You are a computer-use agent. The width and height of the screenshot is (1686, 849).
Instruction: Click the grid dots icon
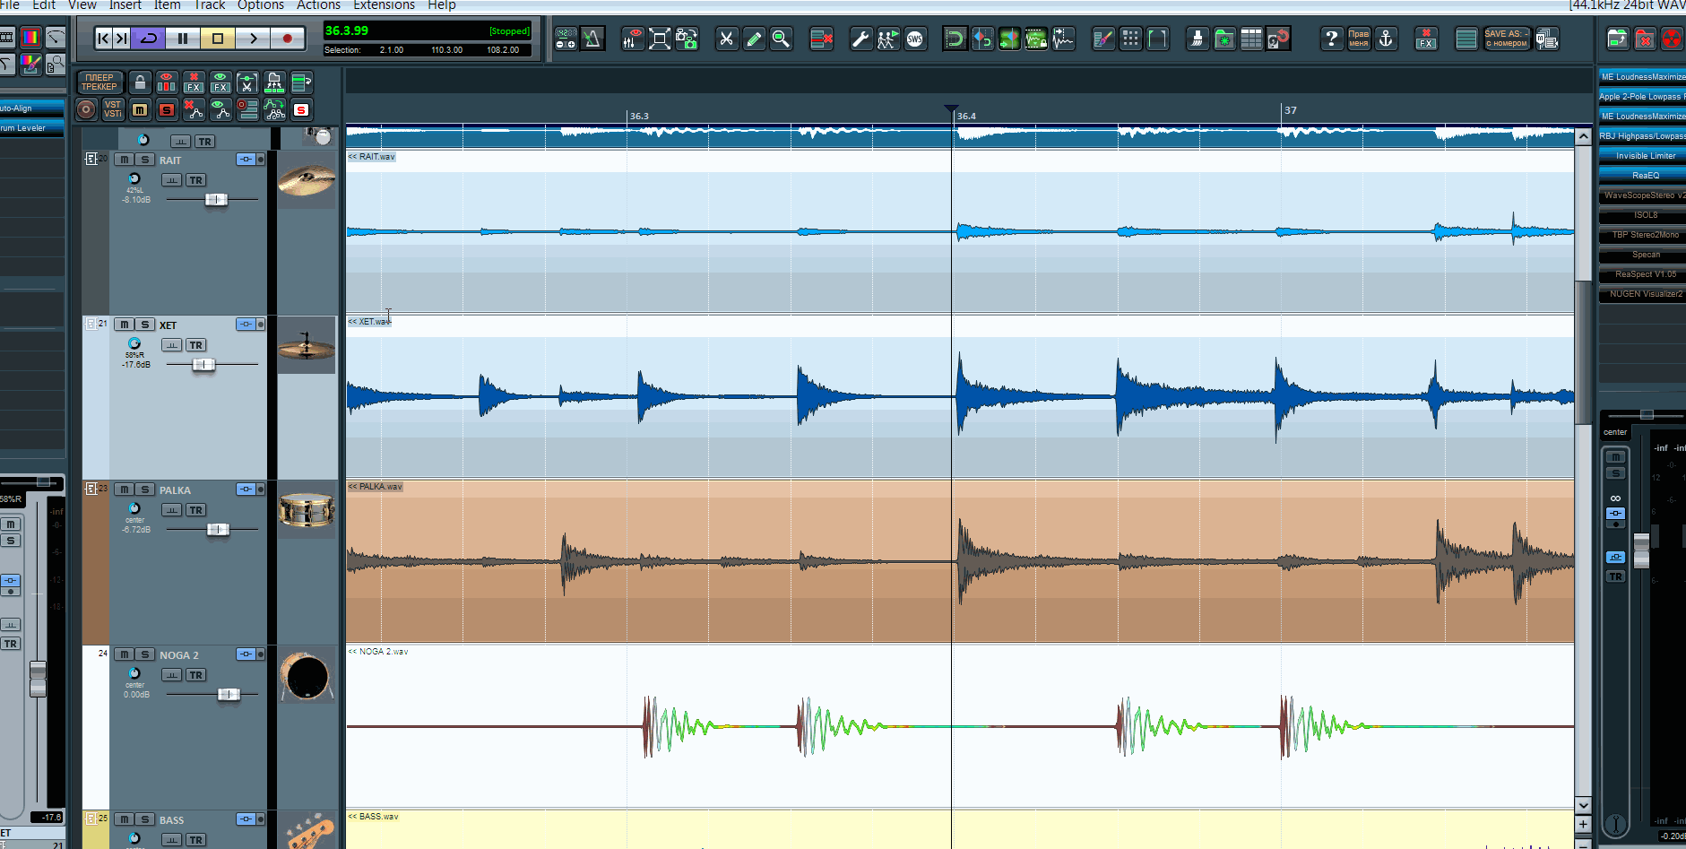(1130, 39)
